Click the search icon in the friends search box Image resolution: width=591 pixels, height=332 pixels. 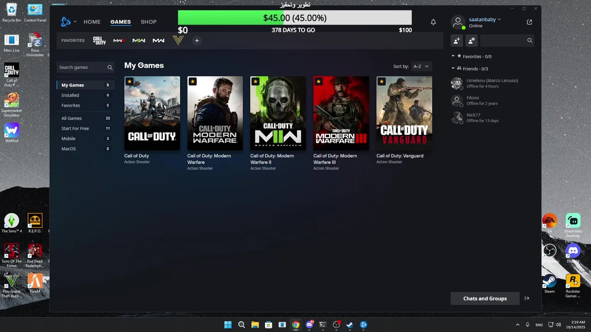(x=530, y=41)
